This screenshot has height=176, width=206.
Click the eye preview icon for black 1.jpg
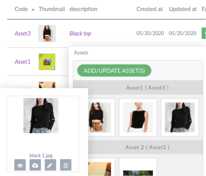tap(20, 165)
